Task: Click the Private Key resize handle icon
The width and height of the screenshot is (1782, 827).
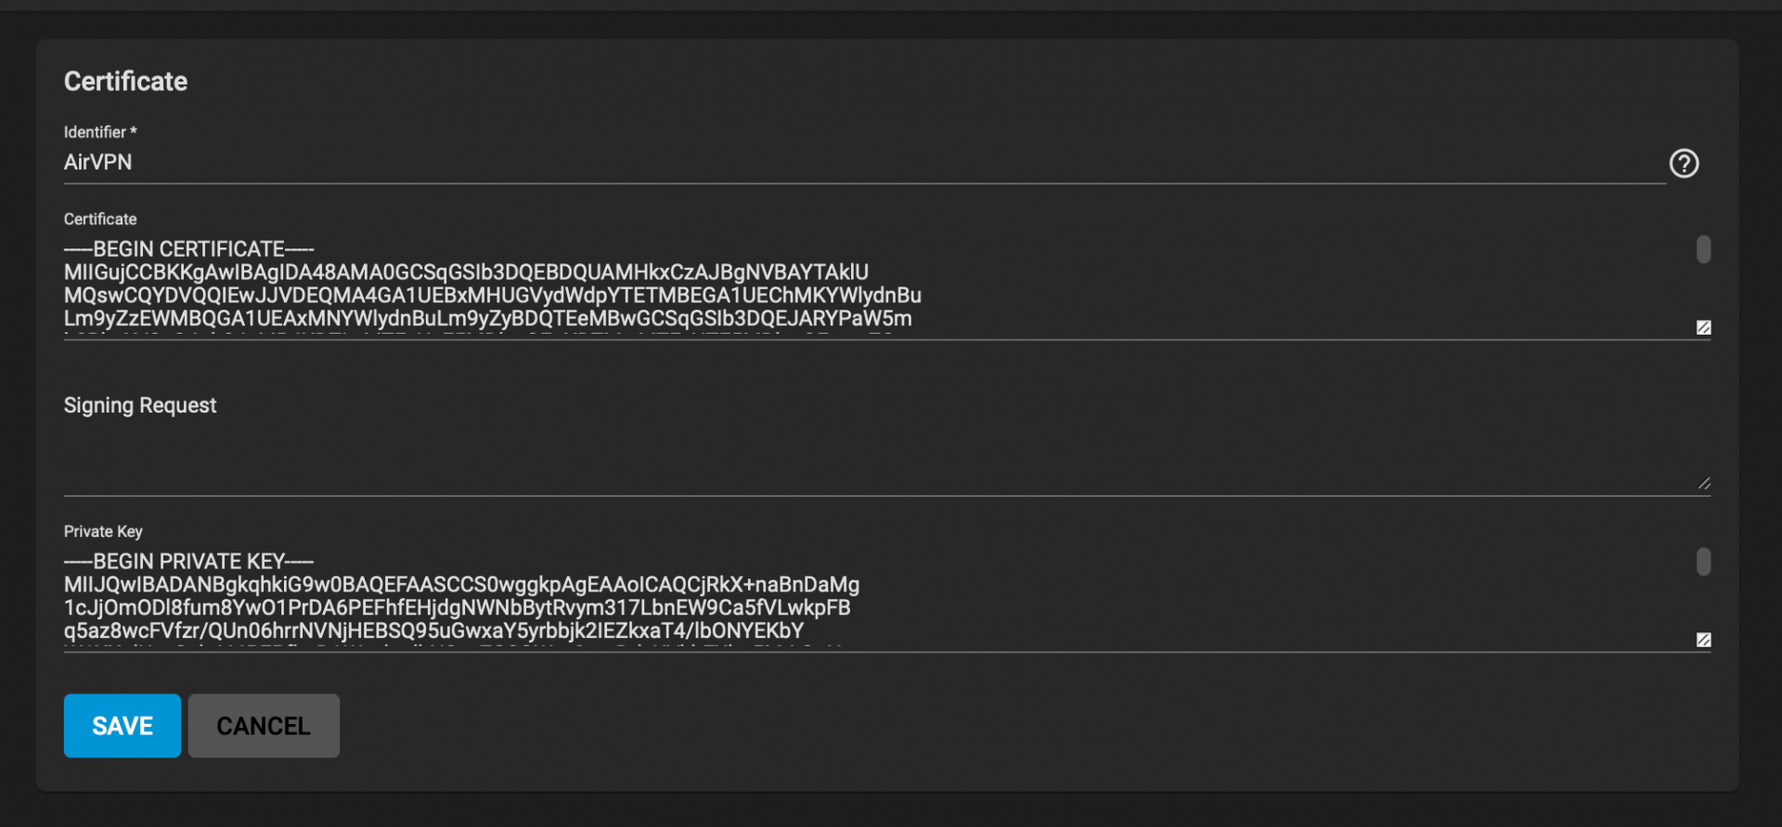Action: tap(1703, 640)
